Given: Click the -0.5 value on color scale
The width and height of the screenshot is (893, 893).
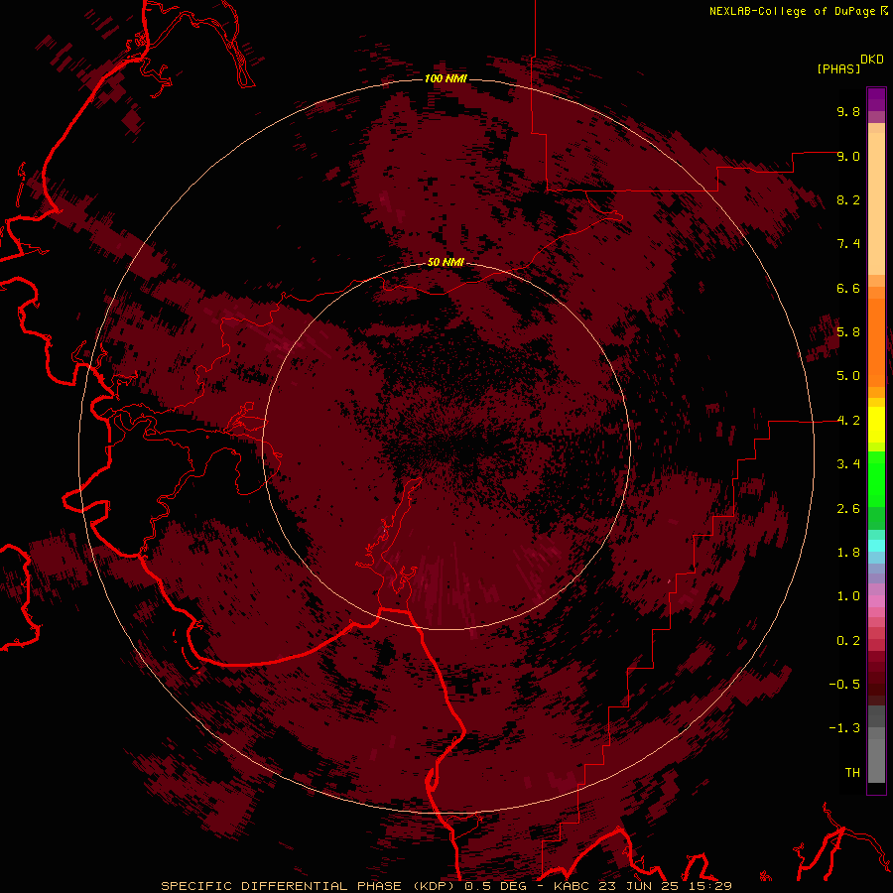Looking at the screenshot, I should [844, 685].
